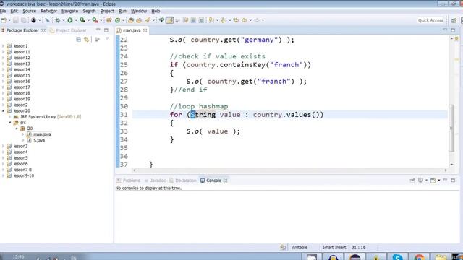Click the New Java Package icon
The image size is (463, 260).
click(x=109, y=20)
